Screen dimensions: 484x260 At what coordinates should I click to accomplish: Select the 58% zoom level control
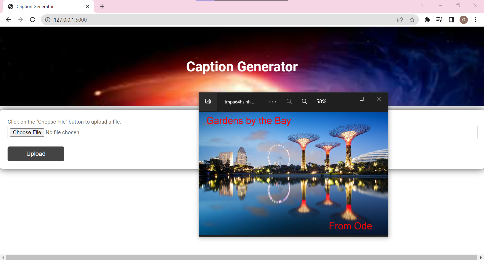pos(321,101)
